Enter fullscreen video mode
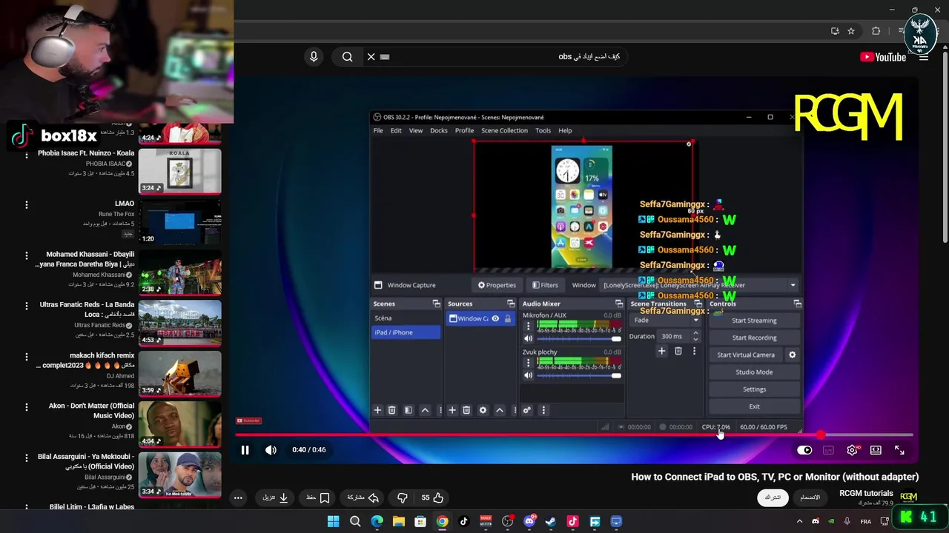Viewport: 949px width, 533px height. click(x=899, y=450)
